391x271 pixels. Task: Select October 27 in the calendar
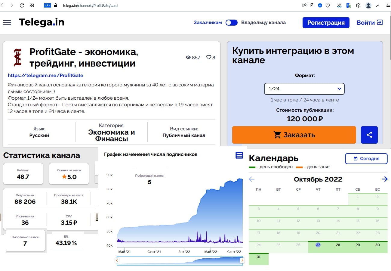(x=318, y=247)
